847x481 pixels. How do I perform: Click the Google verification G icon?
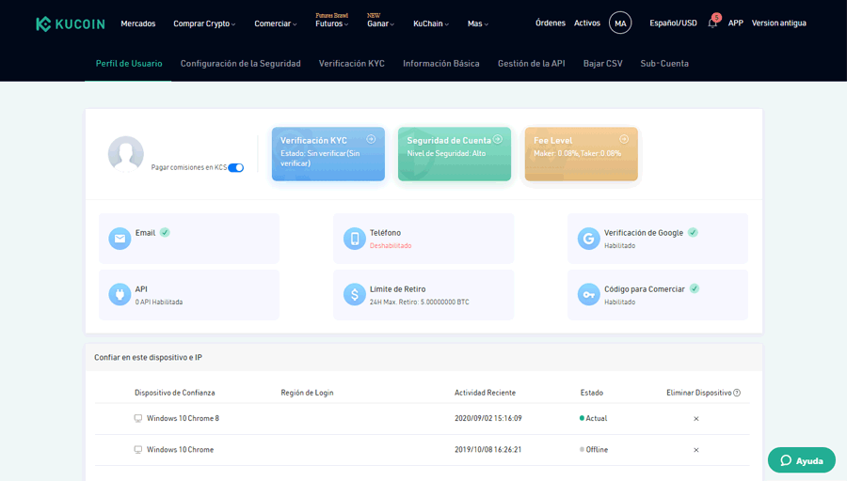click(589, 239)
